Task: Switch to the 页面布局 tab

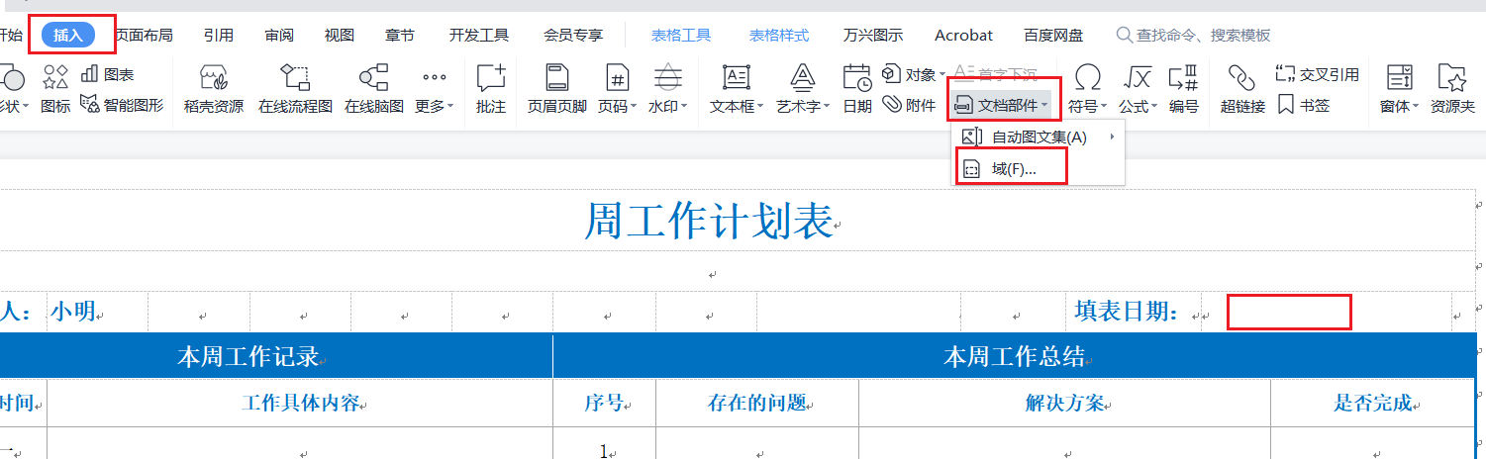Action: [x=143, y=36]
